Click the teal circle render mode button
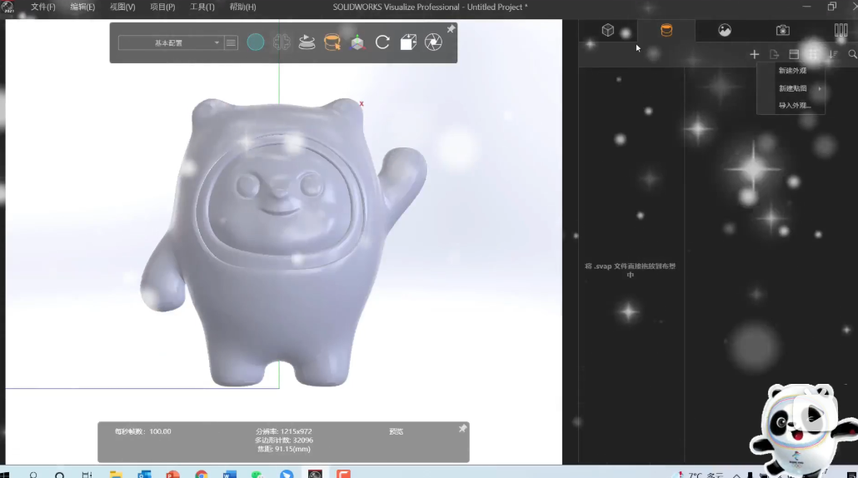This screenshot has height=478, width=858. pos(256,42)
